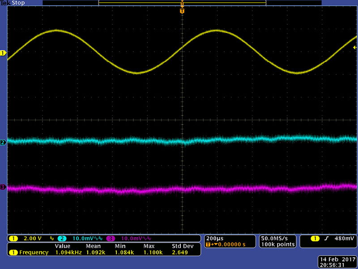Viewport: 358px width, 269px height.
Task: Select channel 1 badge showing 2.00 V
Action: click(13, 238)
